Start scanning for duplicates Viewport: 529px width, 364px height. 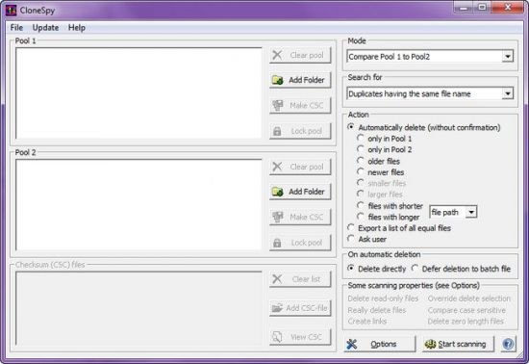(458, 344)
